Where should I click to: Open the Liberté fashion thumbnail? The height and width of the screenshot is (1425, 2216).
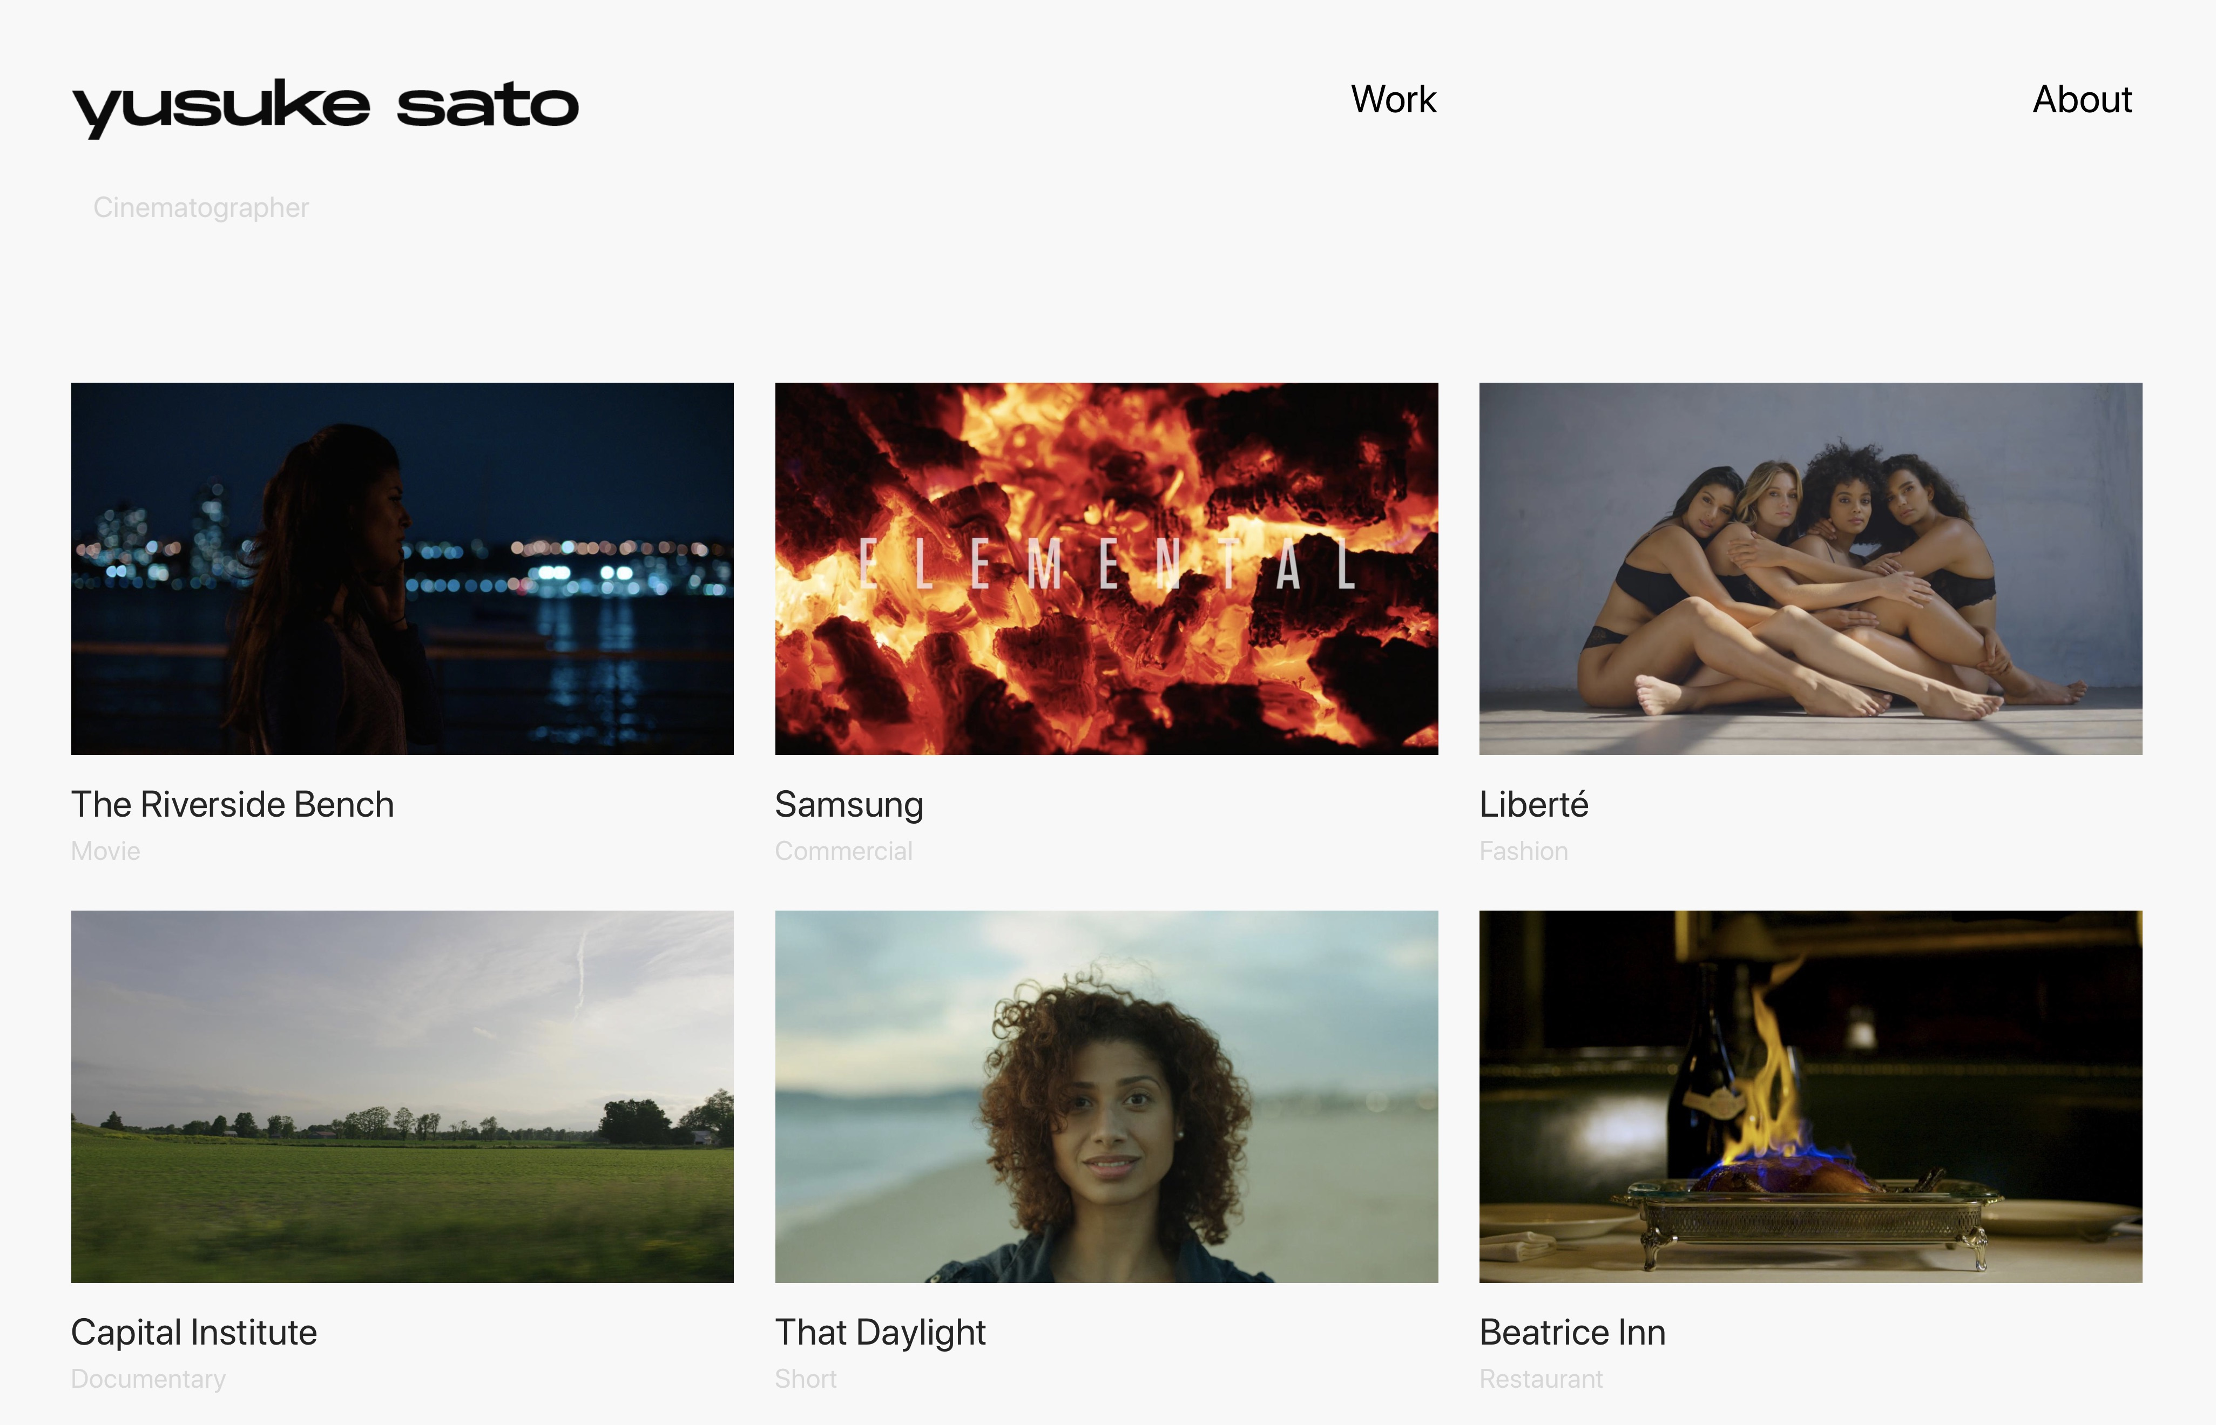(1810, 568)
